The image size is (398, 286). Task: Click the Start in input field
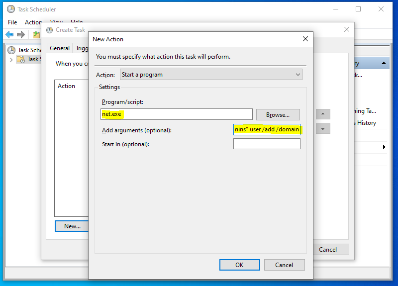coord(267,144)
